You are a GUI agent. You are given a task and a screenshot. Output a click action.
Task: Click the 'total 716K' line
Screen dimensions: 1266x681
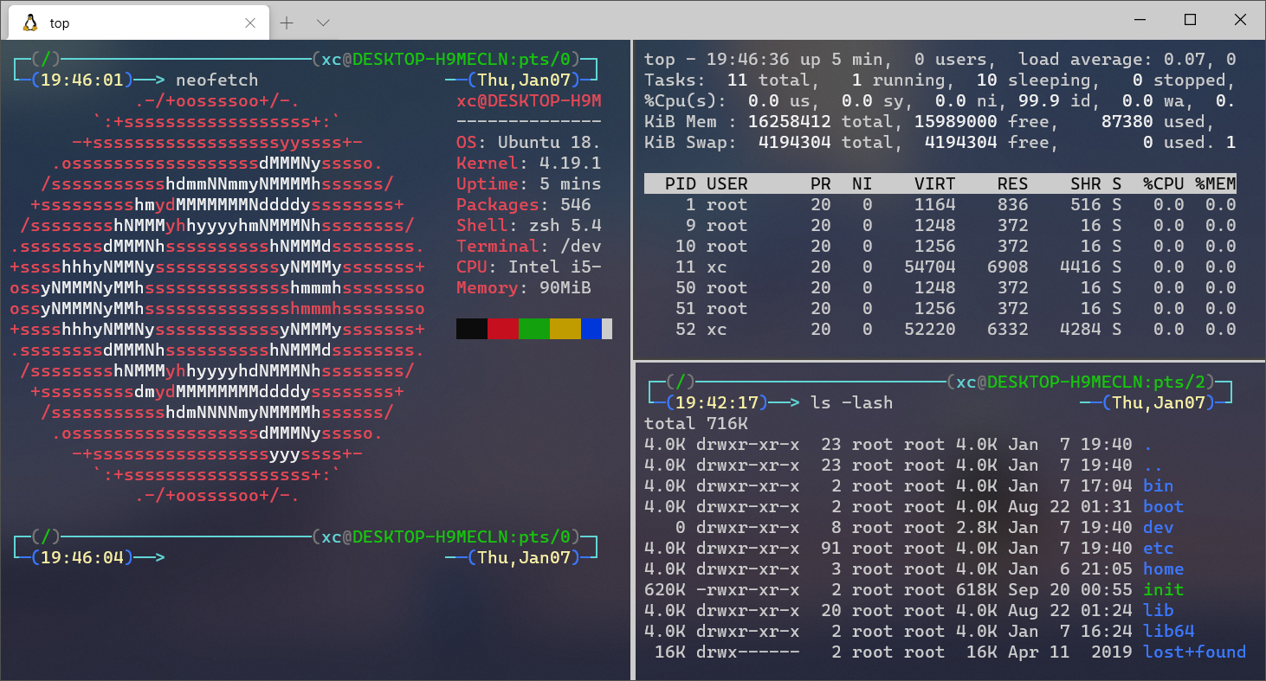696,423
